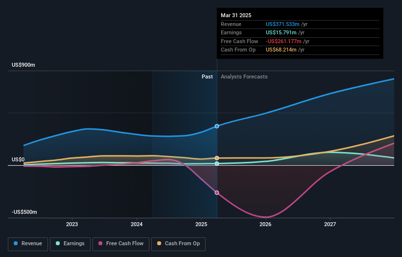
Task: Click the US$15.791m earnings value
Action: (281, 32)
